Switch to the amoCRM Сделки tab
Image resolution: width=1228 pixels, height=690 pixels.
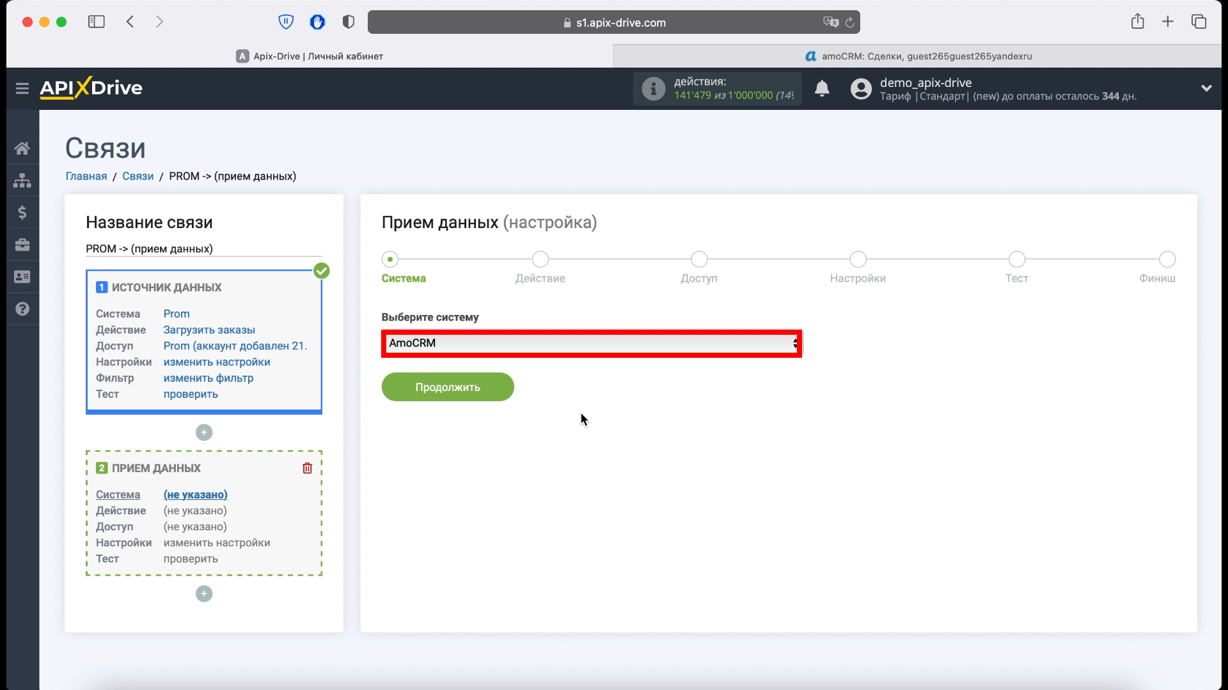918,56
